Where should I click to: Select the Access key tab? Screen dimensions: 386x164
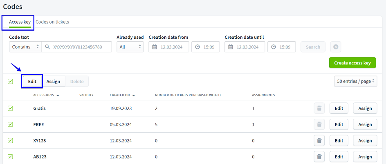click(20, 22)
